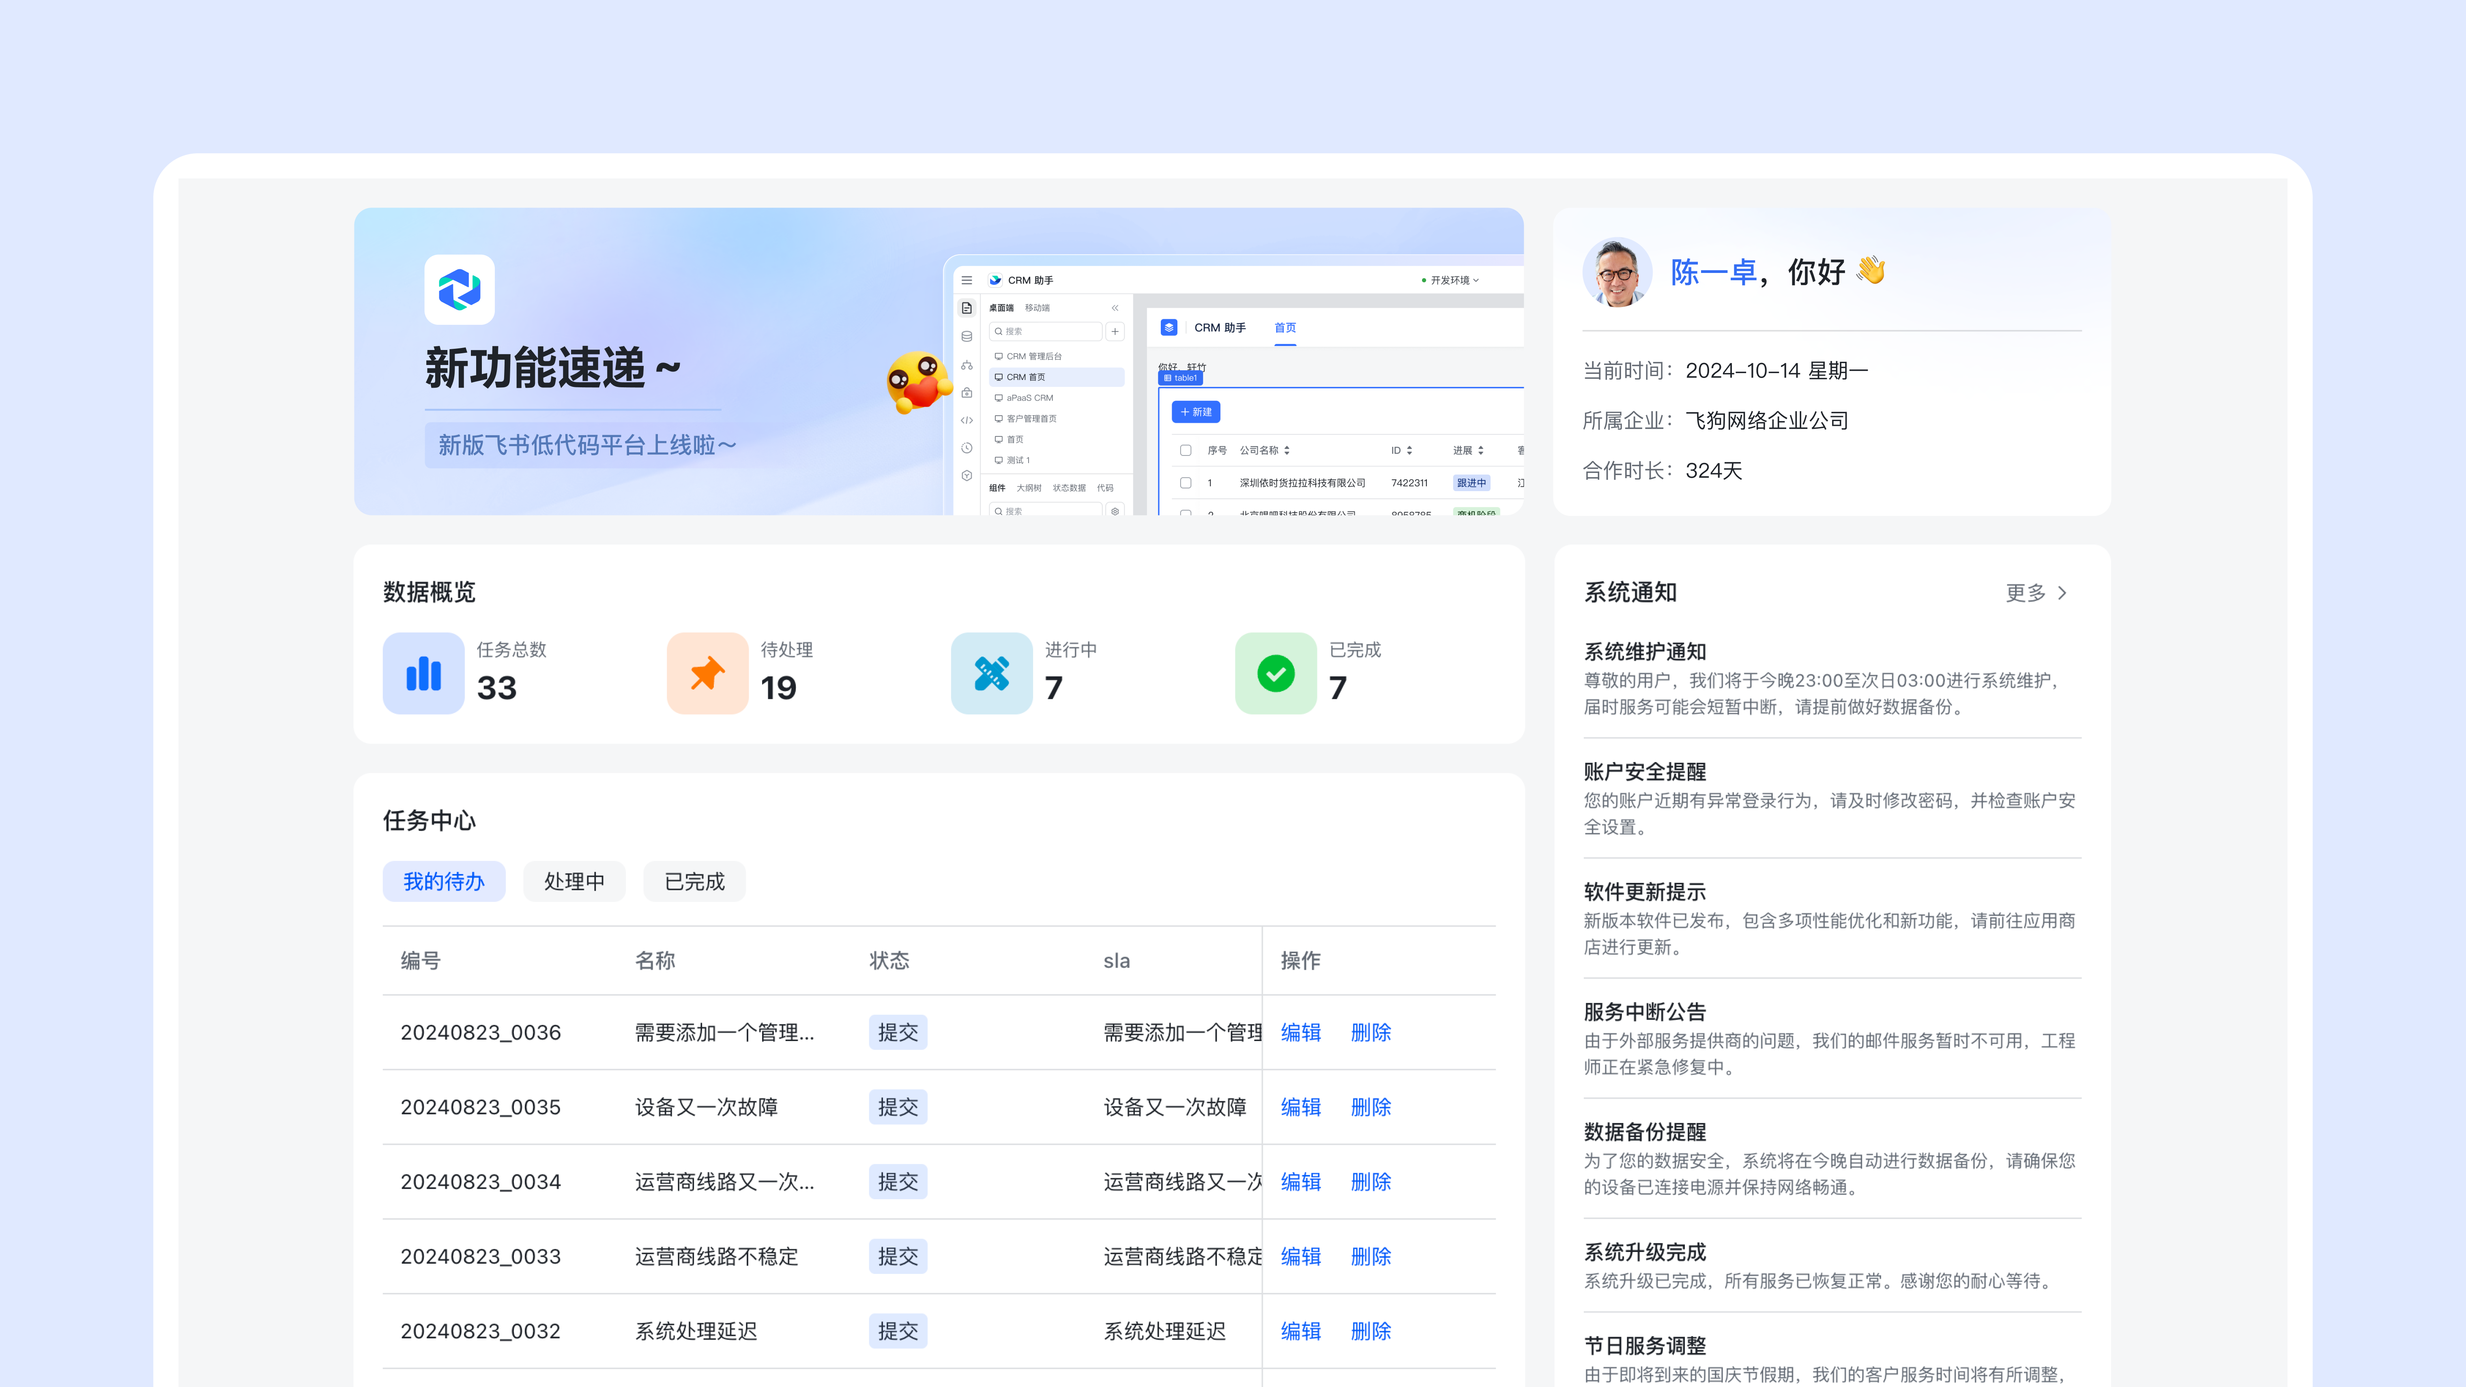Open 数据备份提醒 notification
2466x1387 pixels.
[x=1832, y=1159]
